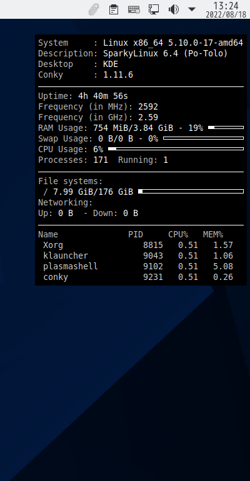Click the Networking Up/Down line

(88, 213)
